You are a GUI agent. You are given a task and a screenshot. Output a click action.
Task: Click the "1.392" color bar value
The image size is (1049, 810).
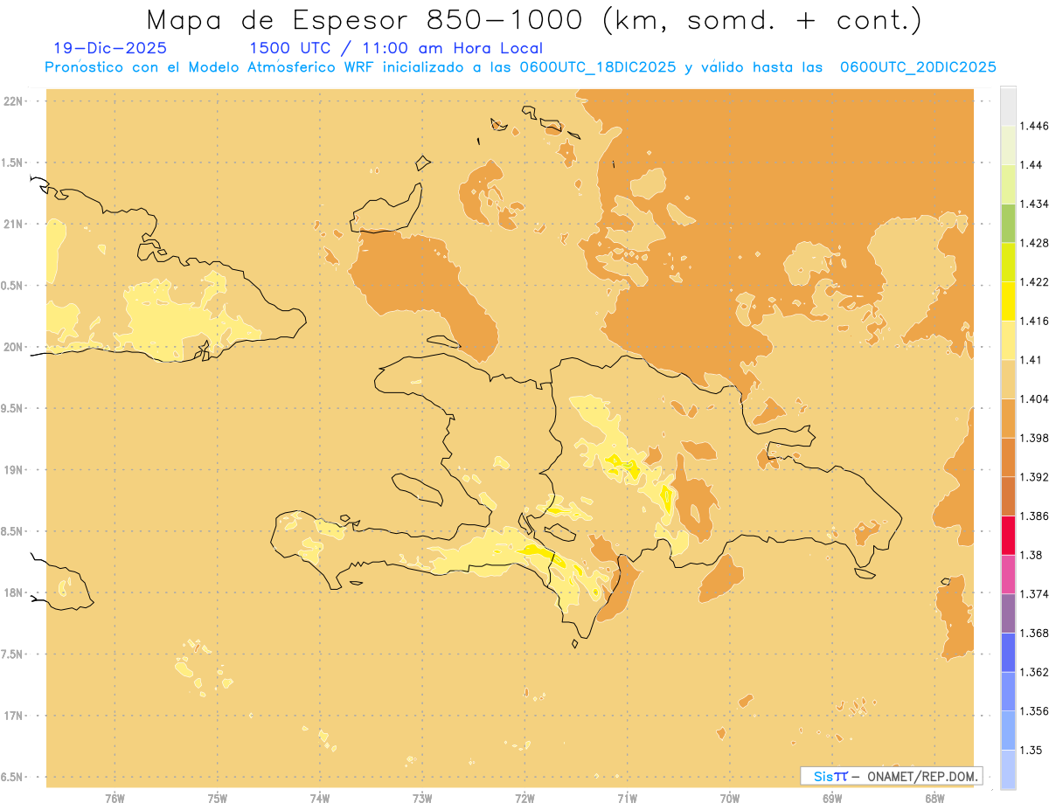point(1034,477)
